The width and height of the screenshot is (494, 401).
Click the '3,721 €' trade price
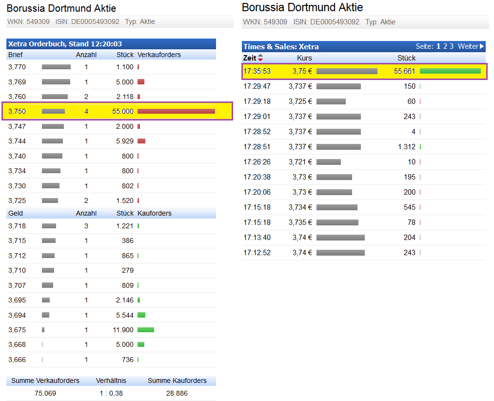[x=300, y=162]
